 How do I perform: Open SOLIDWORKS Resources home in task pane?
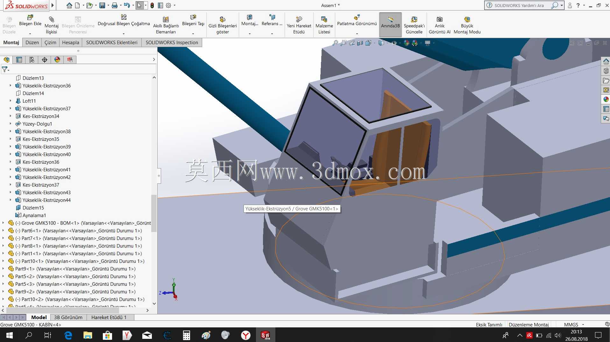606,61
